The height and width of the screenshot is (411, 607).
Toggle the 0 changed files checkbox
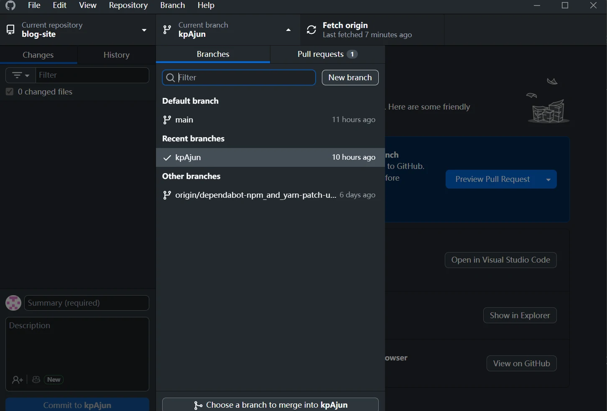tap(10, 92)
